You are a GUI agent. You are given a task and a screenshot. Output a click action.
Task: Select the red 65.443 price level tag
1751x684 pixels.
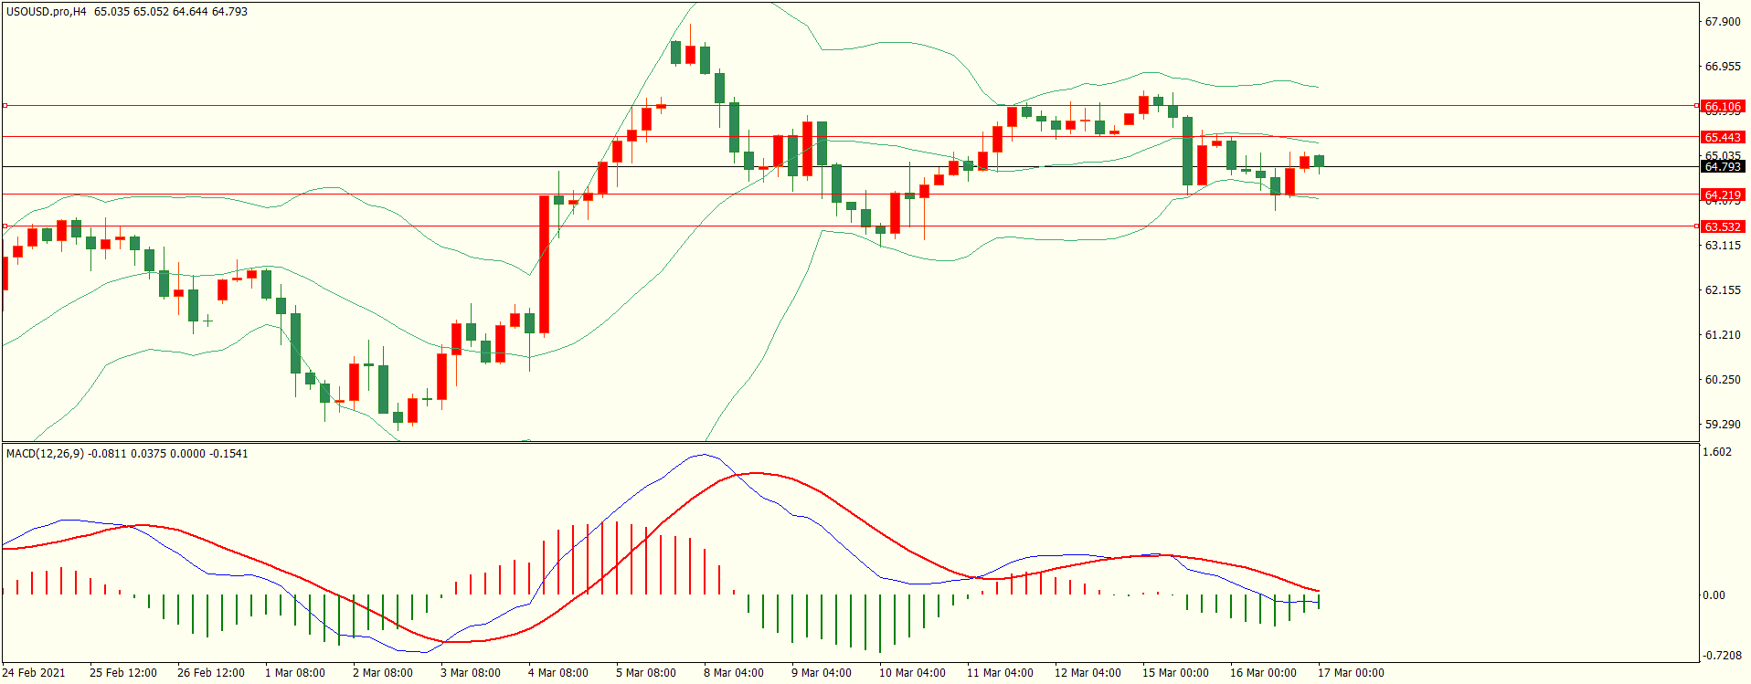1723,138
